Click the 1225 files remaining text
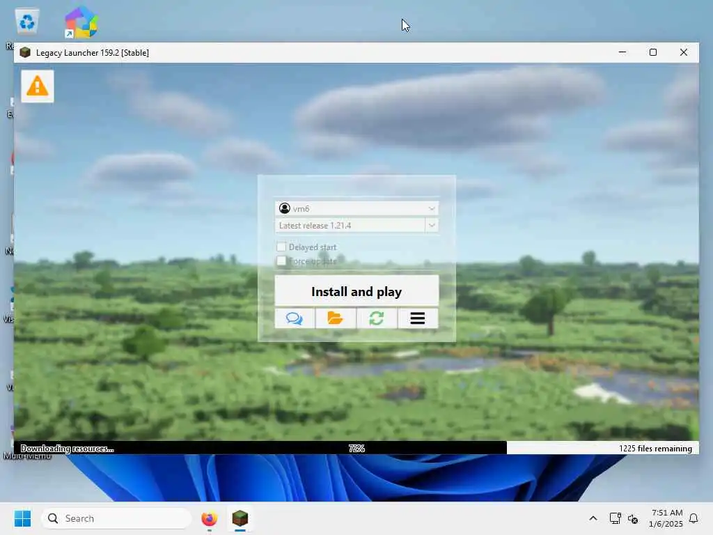The width and height of the screenshot is (713, 535). pos(655,449)
